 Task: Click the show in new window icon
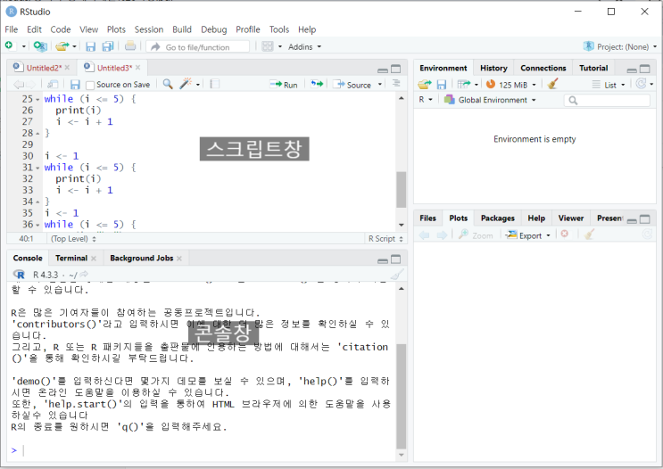click(53, 84)
